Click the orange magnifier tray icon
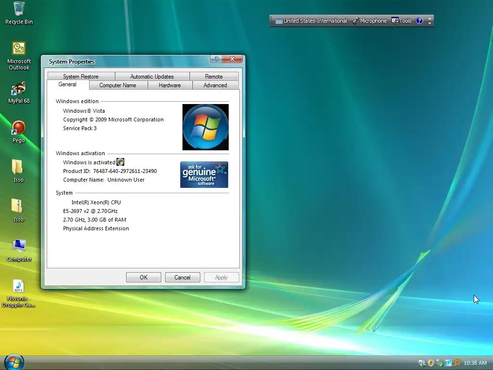493x370 pixels. click(x=457, y=363)
